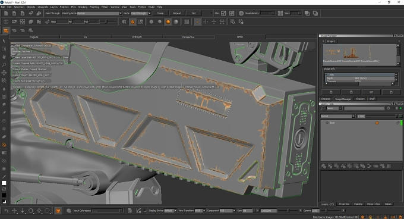Open the Component dropdown in the bottom bar
This screenshot has width=404, height=219.
pos(228,211)
